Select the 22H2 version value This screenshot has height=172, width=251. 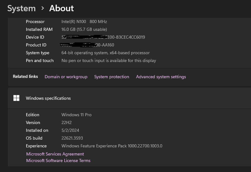(x=66, y=123)
